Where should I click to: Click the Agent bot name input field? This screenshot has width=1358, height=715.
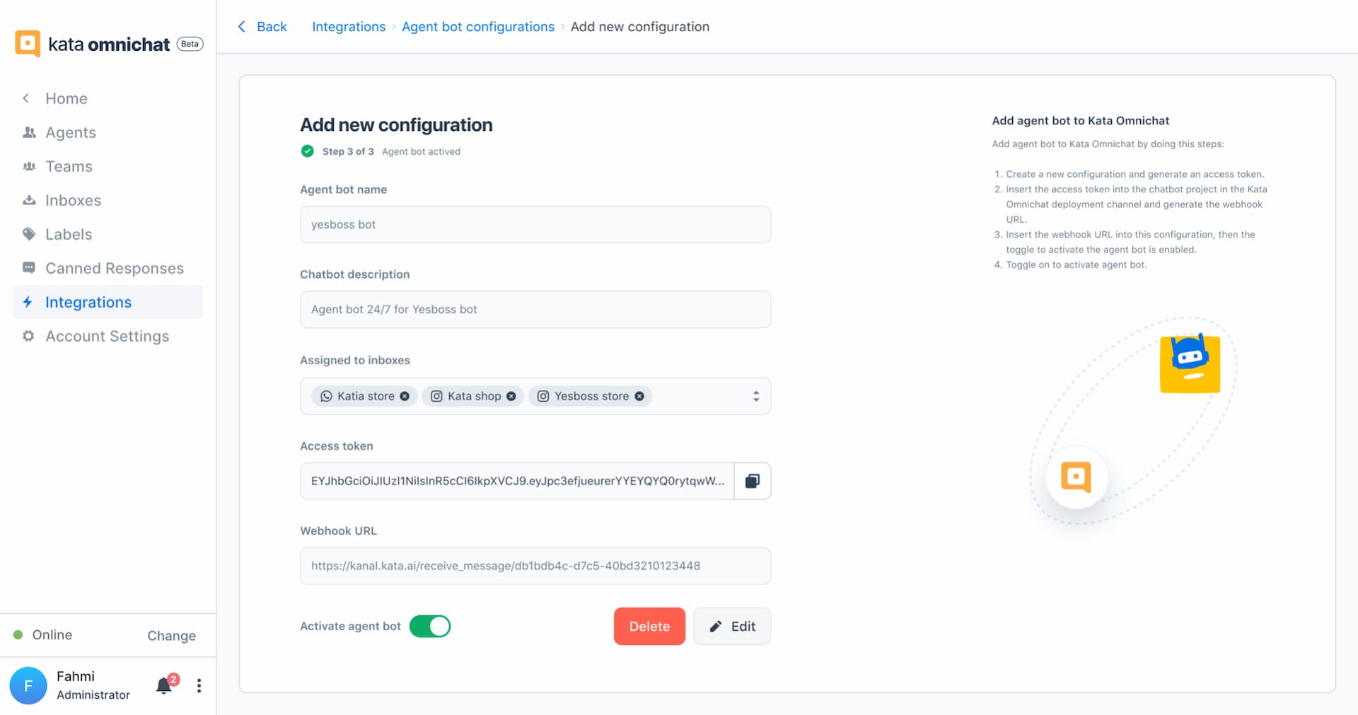point(535,224)
